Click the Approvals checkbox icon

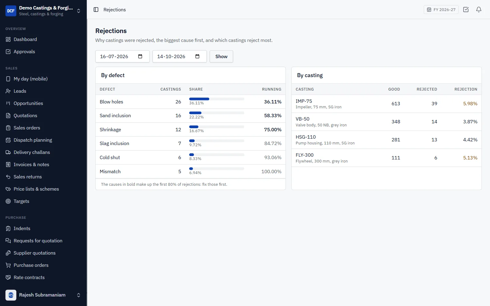(x=8, y=52)
